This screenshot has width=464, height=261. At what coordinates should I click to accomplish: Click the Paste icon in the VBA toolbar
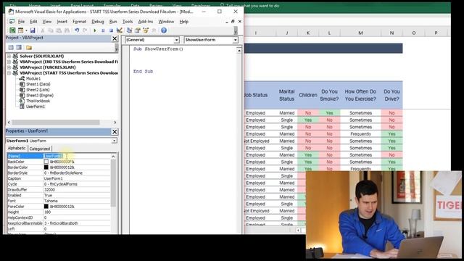pos(59,30)
